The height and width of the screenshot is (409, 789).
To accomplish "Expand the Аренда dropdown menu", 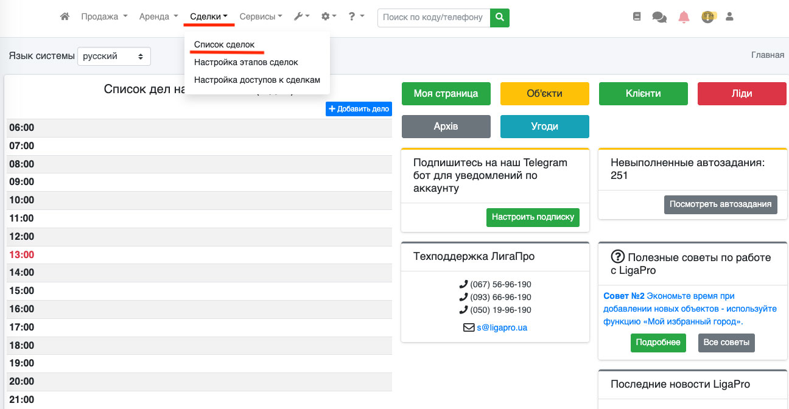I will click(158, 17).
